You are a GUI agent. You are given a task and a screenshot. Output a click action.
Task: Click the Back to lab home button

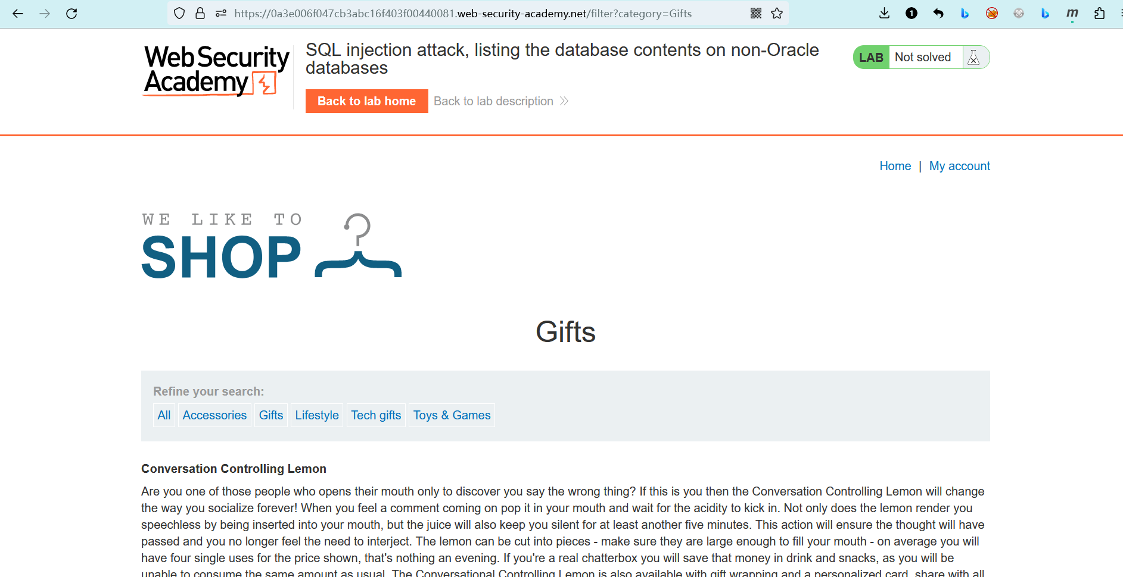point(366,101)
